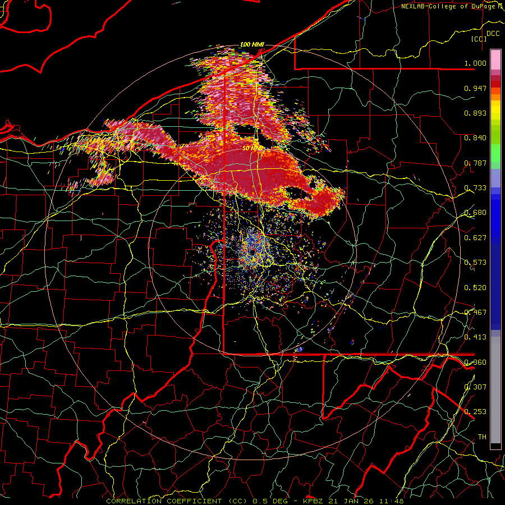This screenshot has width=505, height=505.
Task: Click the 0.360 scale value
Action: 475,362
